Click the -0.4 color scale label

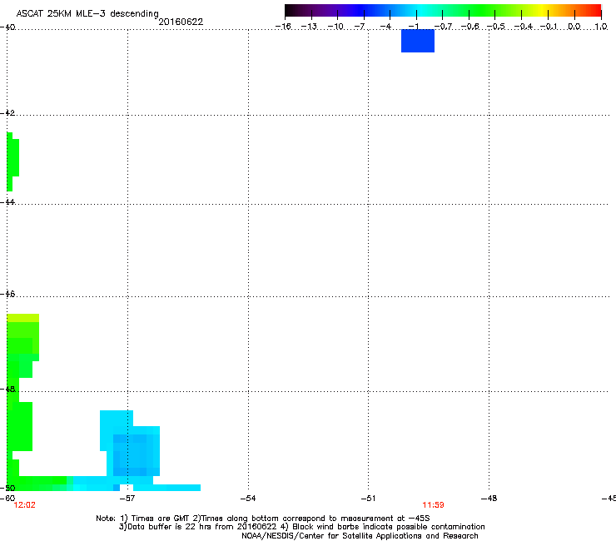pyautogui.click(x=523, y=27)
